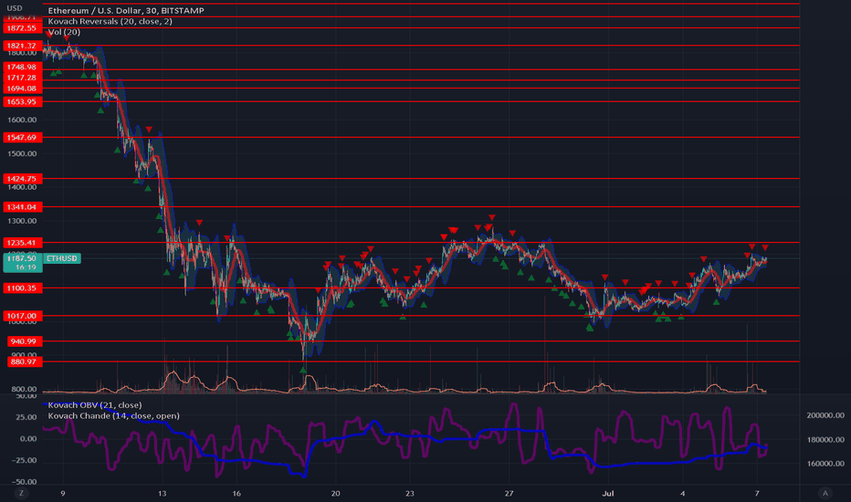Click the 1300.00 price axis value
Screen dimensions: 851x502
[x=22, y=221]
